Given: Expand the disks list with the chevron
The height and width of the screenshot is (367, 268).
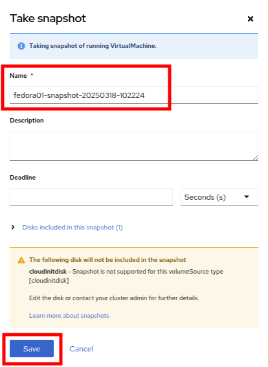Looking at the screenshot, I should (x=13, y=228).
